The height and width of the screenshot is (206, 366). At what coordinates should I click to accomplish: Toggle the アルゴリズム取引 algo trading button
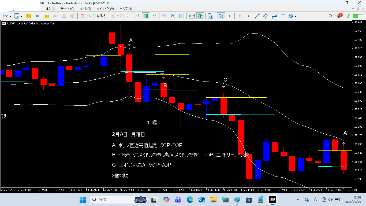coord(94,16)
